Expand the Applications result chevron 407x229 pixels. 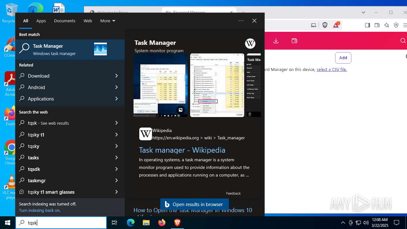pos(116,99)
